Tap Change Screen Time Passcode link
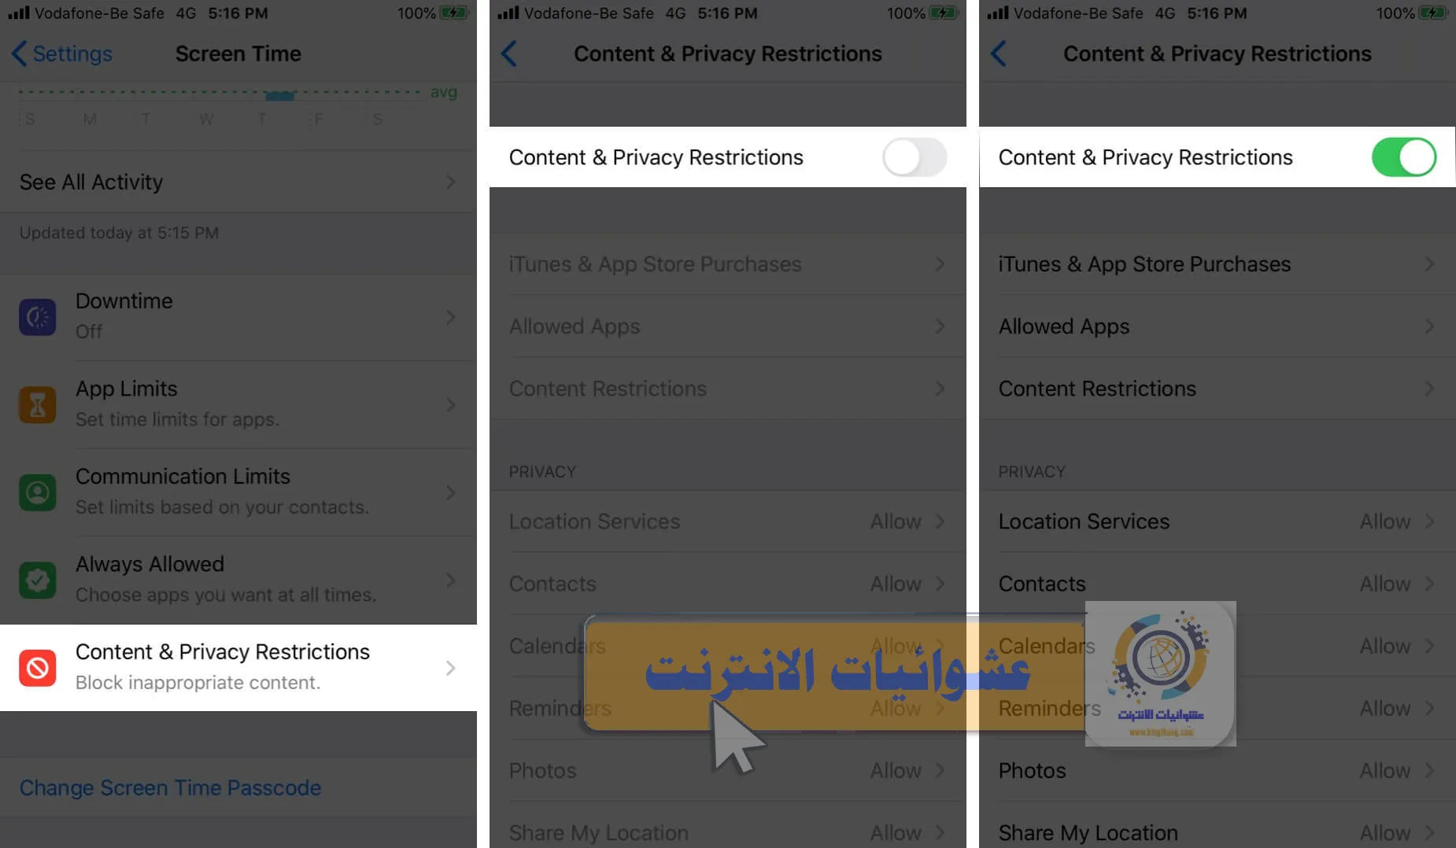This screenshot has height=848, width=1456. point(170,787)
